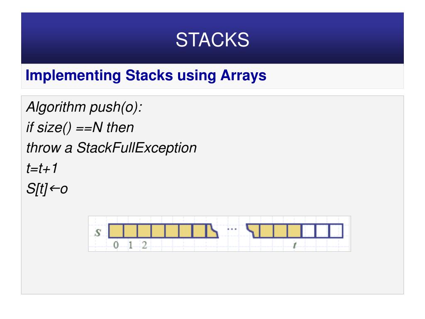Click the torn-edge yellow cell left of the dots
The image size is (425, 319).
(212, 231)
